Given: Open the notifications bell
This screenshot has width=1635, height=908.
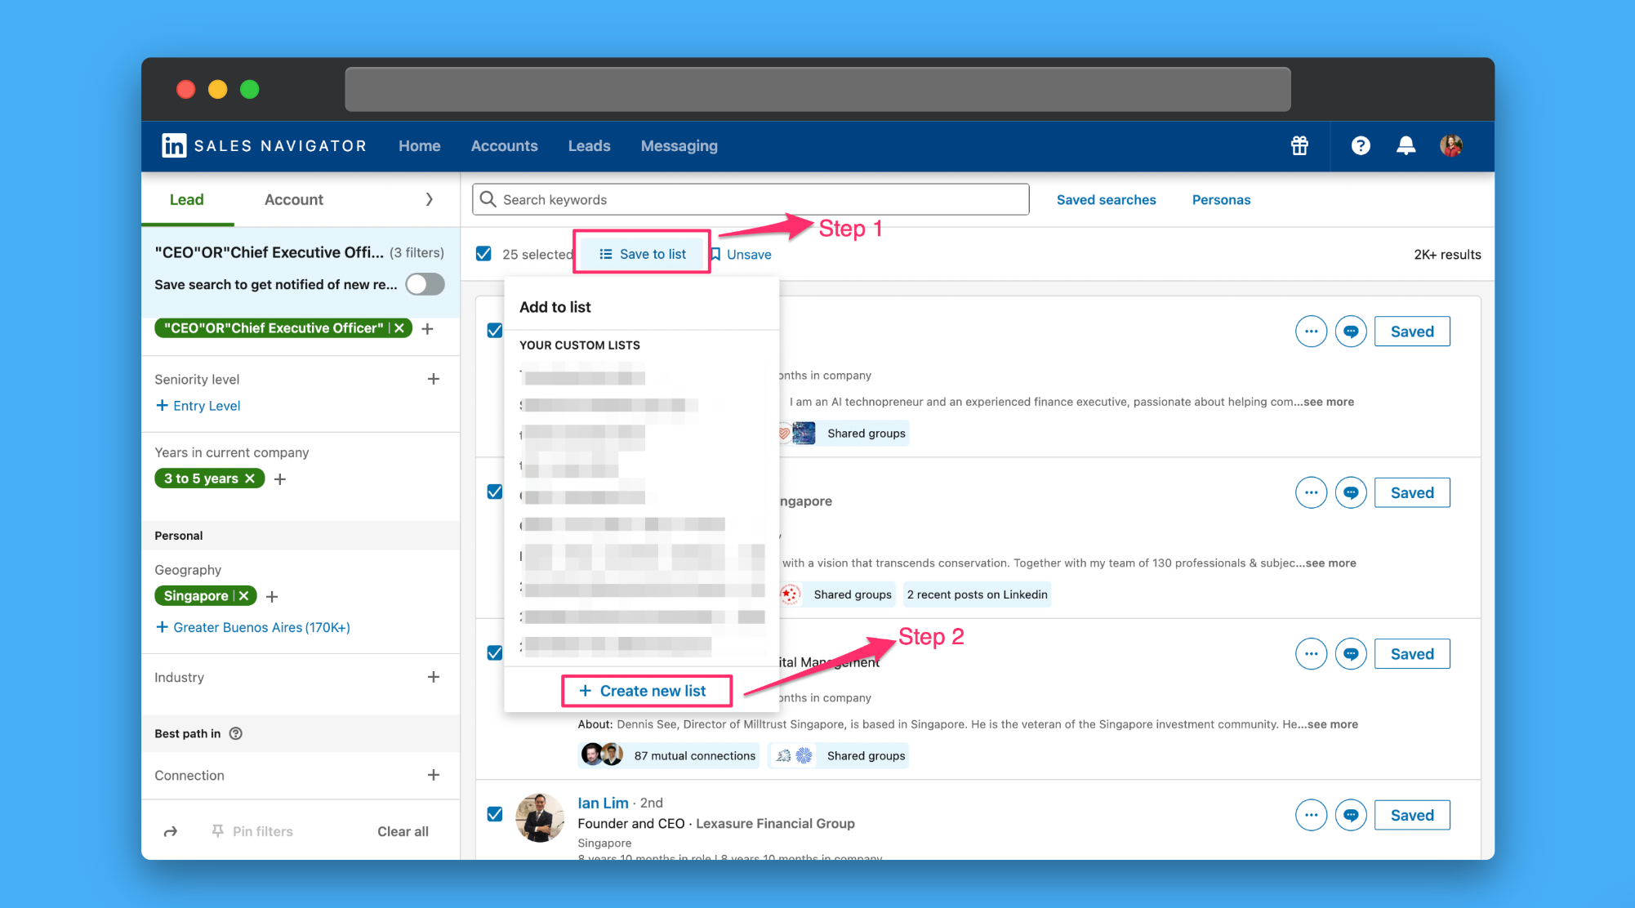Looking at the screenshot, I should 1406,145.
